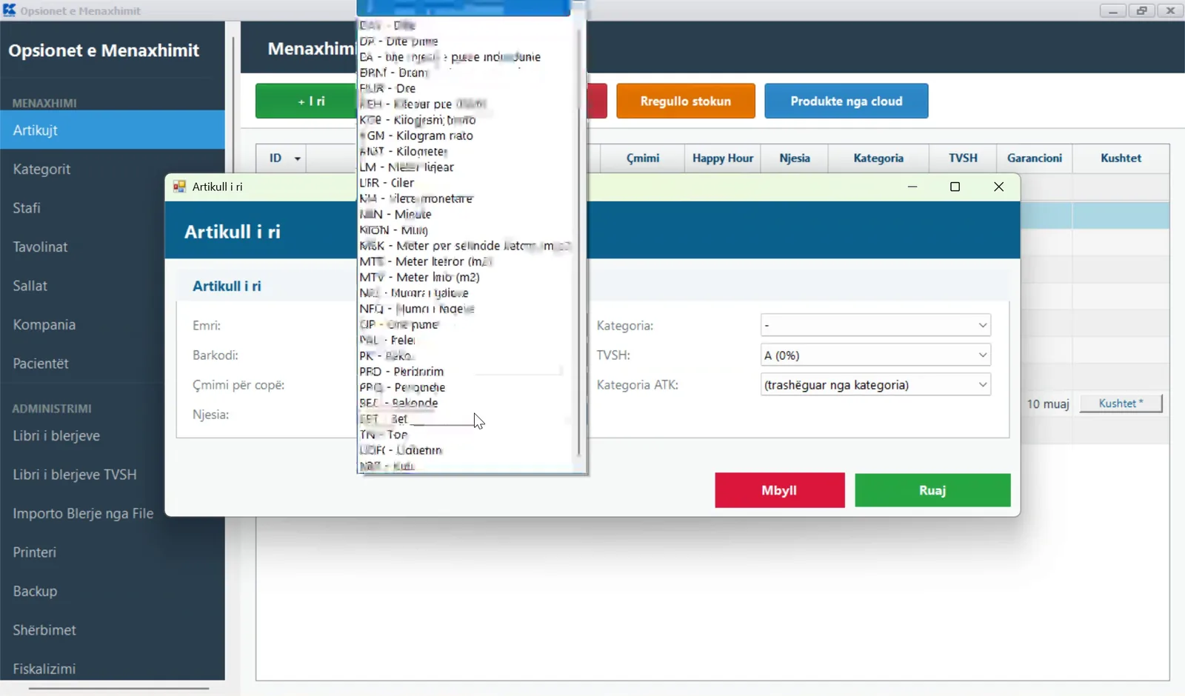The height and width of the screenshot is (696, 1185).
Task: Go to Printeri settings in sidebar
Action: point(113,552)
